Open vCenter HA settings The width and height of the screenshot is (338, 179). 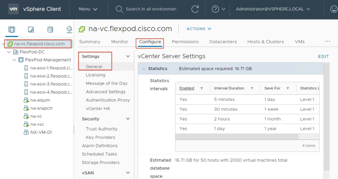click(98, 108)
